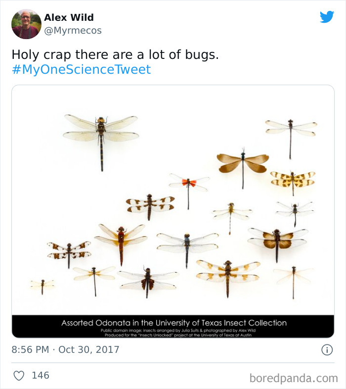
Task: Click the "Insects Unlocked" project credit text
Action: pyautogui.click(x=174, y=335)
